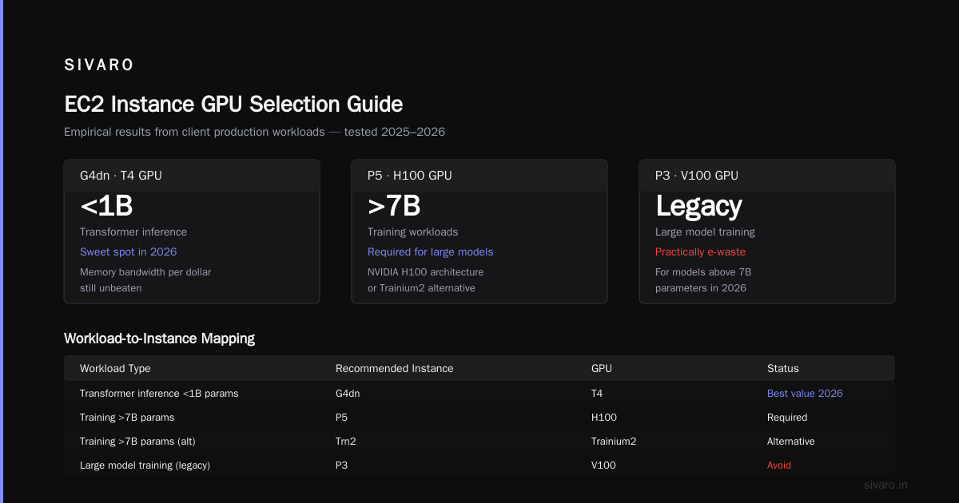Image resolution: width=959 pixels, height=503 pixels.
Task: Click the 'T4' GPU cell
Action: pos(597,394)
